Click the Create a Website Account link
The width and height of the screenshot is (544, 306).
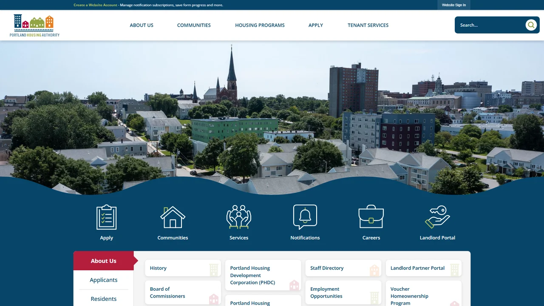[95, 5]
